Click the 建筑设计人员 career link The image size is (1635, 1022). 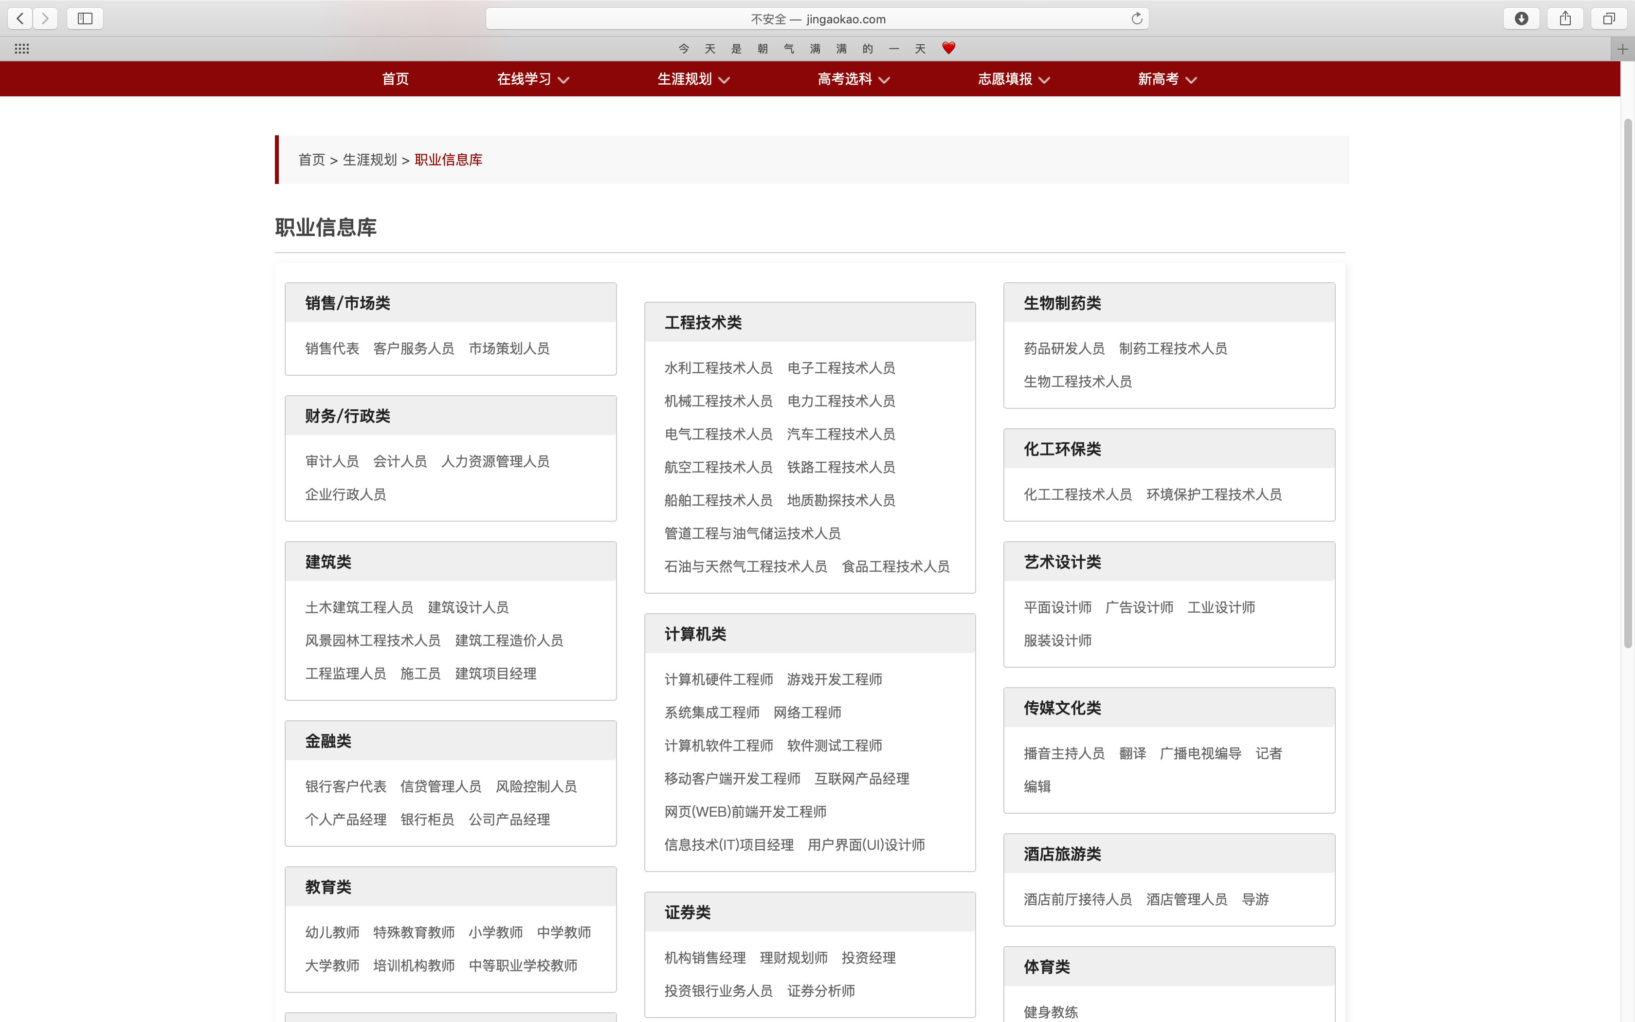pyautogui.click(x=468, y=607)
